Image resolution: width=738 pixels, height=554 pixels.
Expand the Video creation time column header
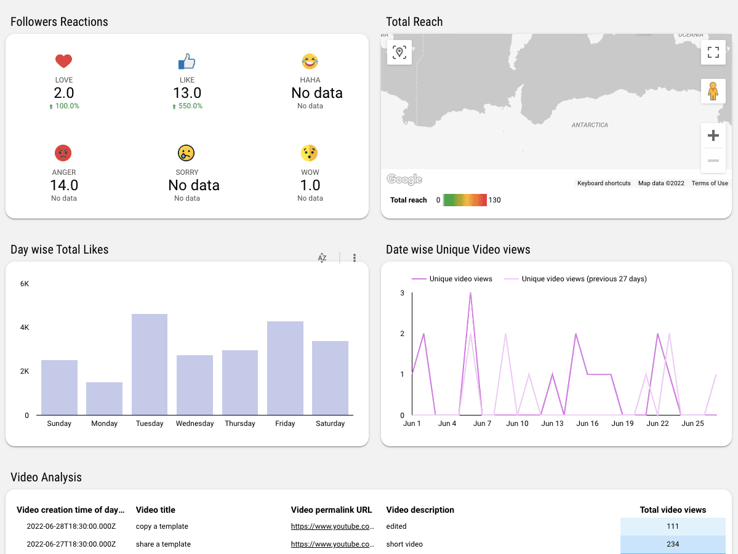(x=70, y=510)
